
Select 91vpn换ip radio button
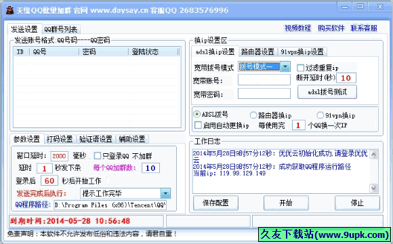click(x=320, y=115)
